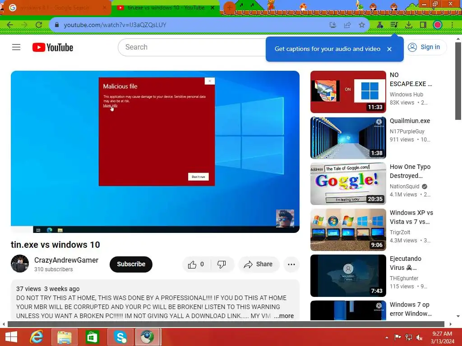Click the install/download page icon in address bar

333,25
